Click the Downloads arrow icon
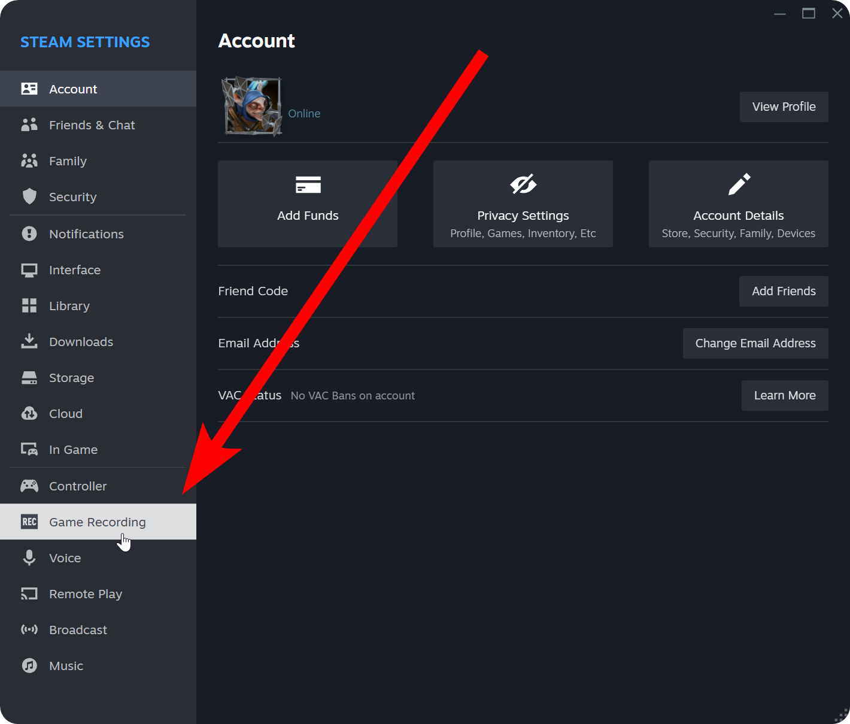Viewport: 850px width, 724px height. (29, 341)
